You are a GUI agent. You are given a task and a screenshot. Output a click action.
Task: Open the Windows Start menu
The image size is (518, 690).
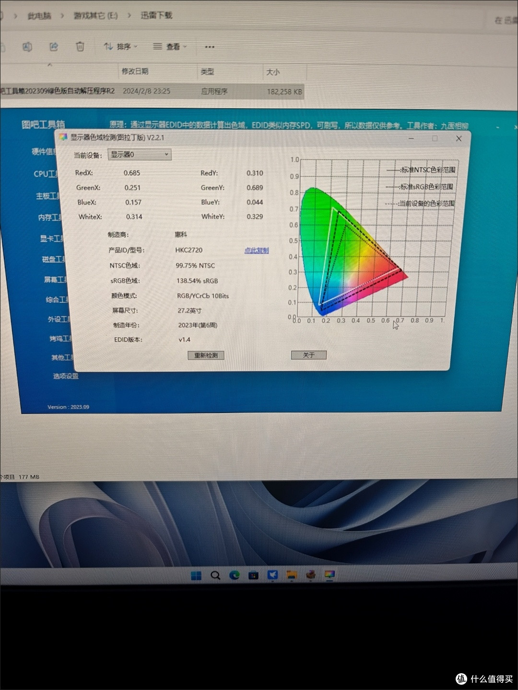click(196, 575)
